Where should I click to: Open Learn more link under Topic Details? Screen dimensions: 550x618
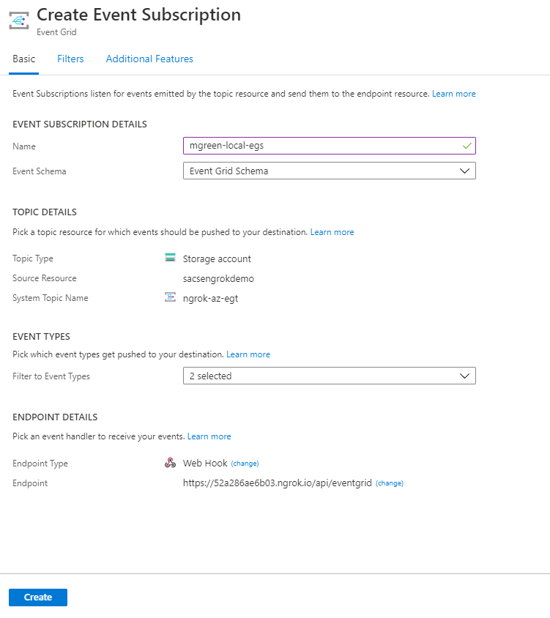[x=332, y=232]
